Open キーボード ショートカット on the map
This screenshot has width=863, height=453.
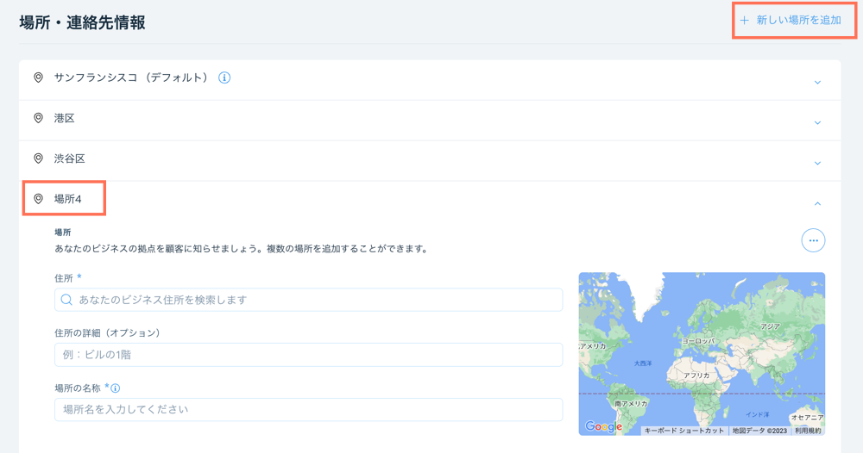[x=684, y=431]
